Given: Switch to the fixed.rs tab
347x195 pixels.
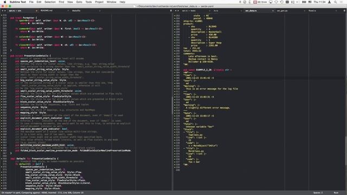Looking at the screenshot, I should (312, 11).
